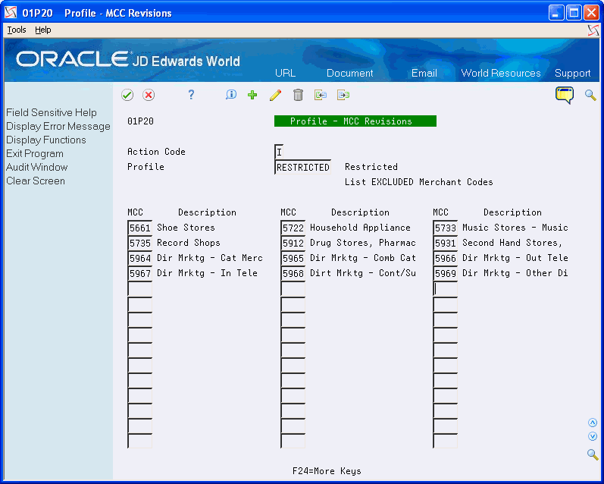Click the pencil Change icon
This screenshot has width=604, height=484.
click(275, 95)
